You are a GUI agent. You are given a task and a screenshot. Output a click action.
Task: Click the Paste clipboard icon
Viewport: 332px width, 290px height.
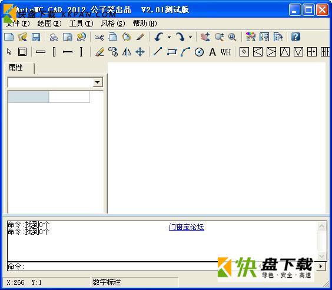[x=127, y=37]
